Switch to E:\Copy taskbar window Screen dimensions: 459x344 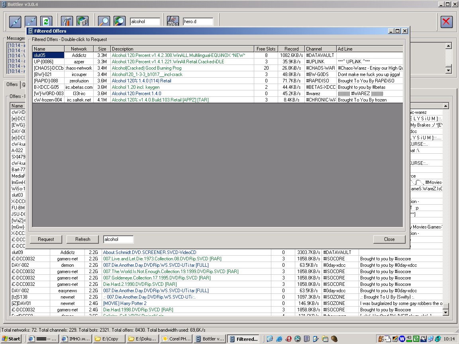tap(109, 339)
